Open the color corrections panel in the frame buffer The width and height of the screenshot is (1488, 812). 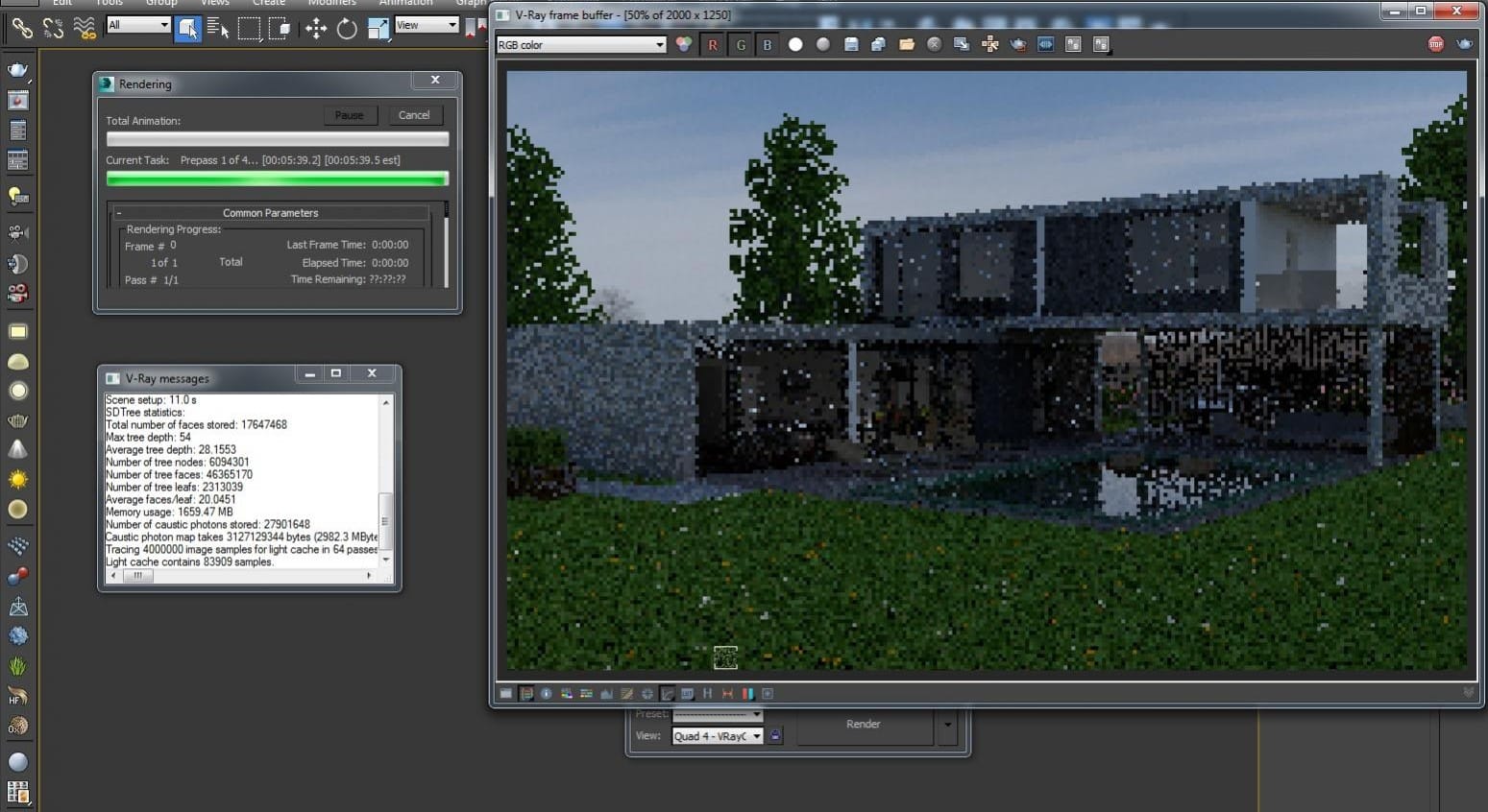pyautogui.click(x=526, y=693)
